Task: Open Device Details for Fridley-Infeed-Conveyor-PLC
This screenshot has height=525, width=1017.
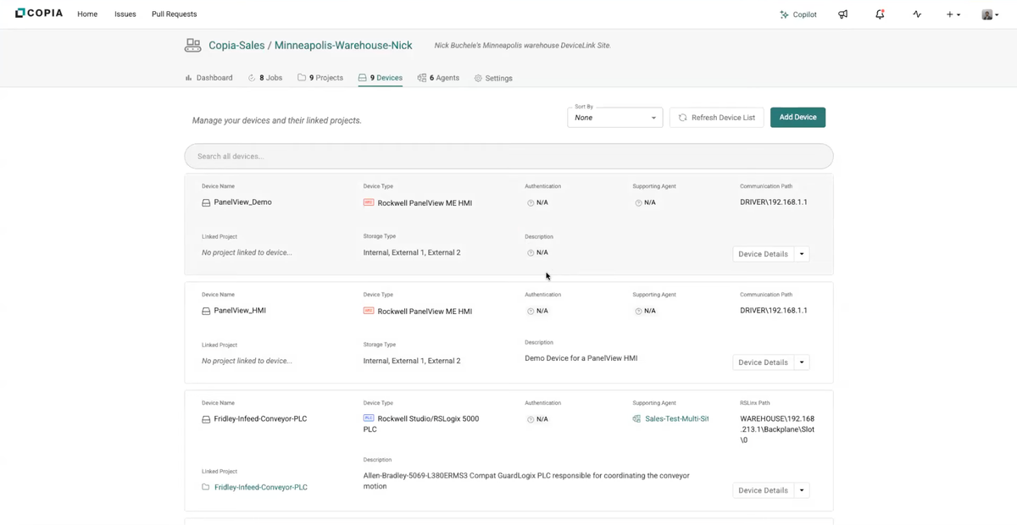Action: 763,490
